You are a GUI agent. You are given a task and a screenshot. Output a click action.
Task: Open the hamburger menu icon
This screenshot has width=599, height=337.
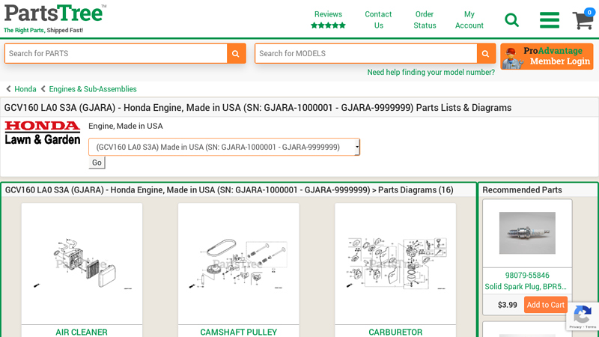pyautogui.click(x=550, y=20)
